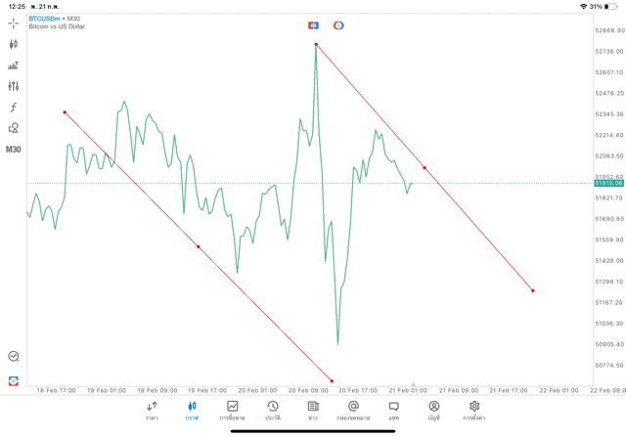Open the chart settings sliders icon

pos(14,86)
